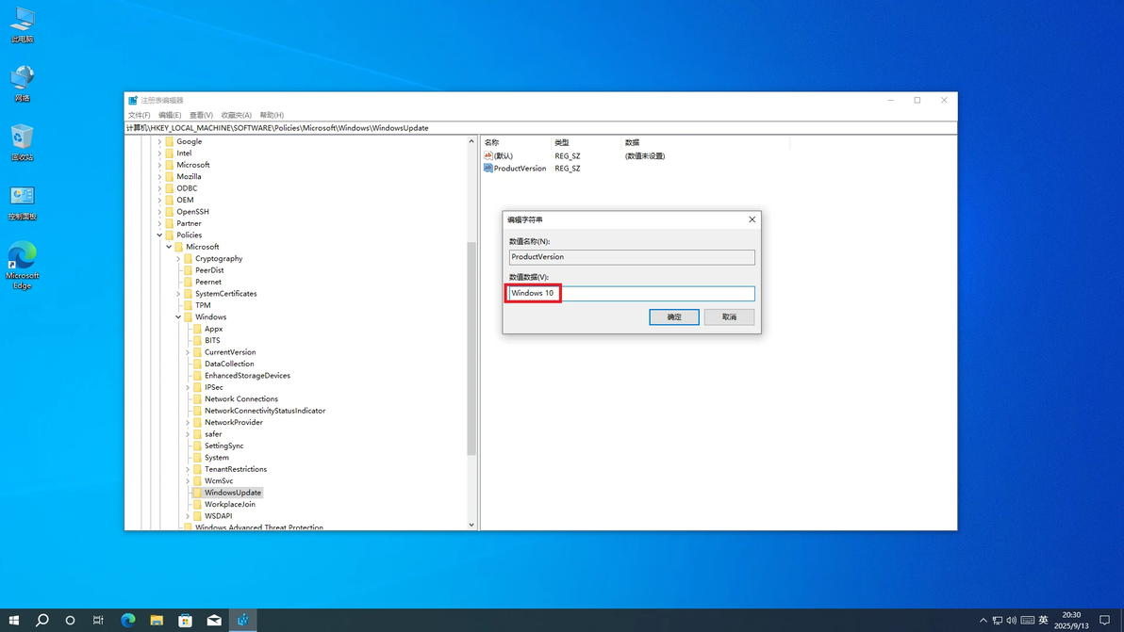Viewport: 1124px width, 632px height.
Task: Expand the Google key
Action: 159,141
